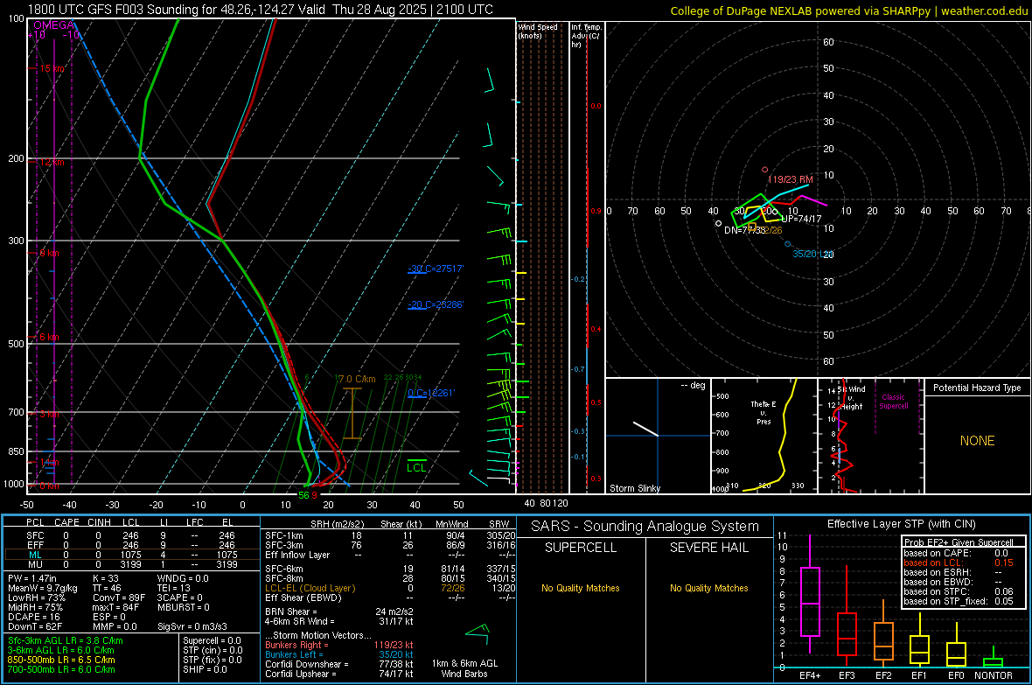Click the SHIP = 0.0 value
The height and width of the screenshot is (685, 1032).
[x=205, y=669]
